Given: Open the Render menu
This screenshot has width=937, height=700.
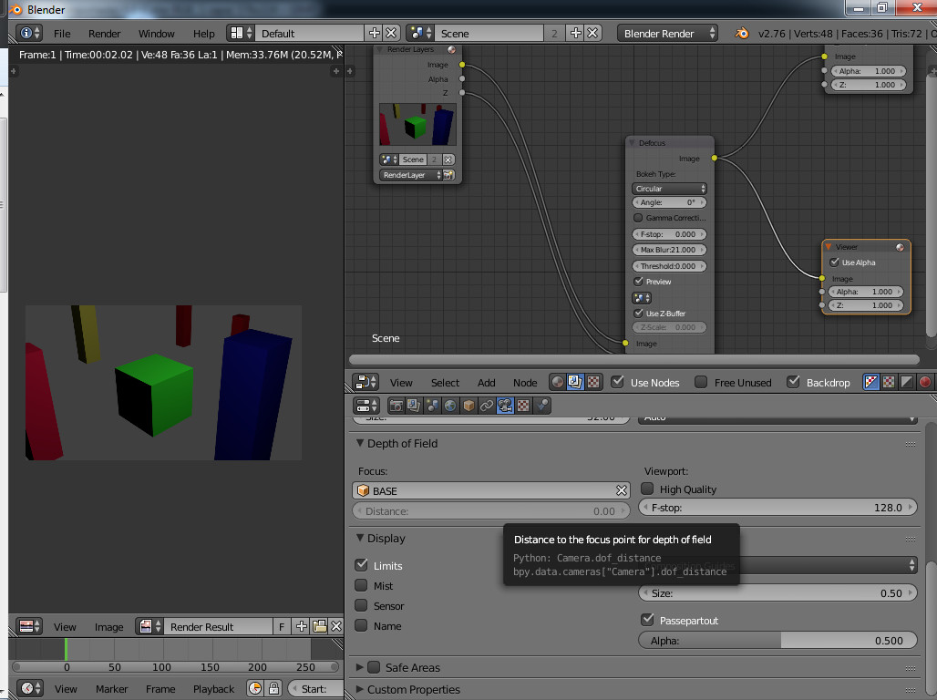Looking at the screenshot, I should click(104, 33).
